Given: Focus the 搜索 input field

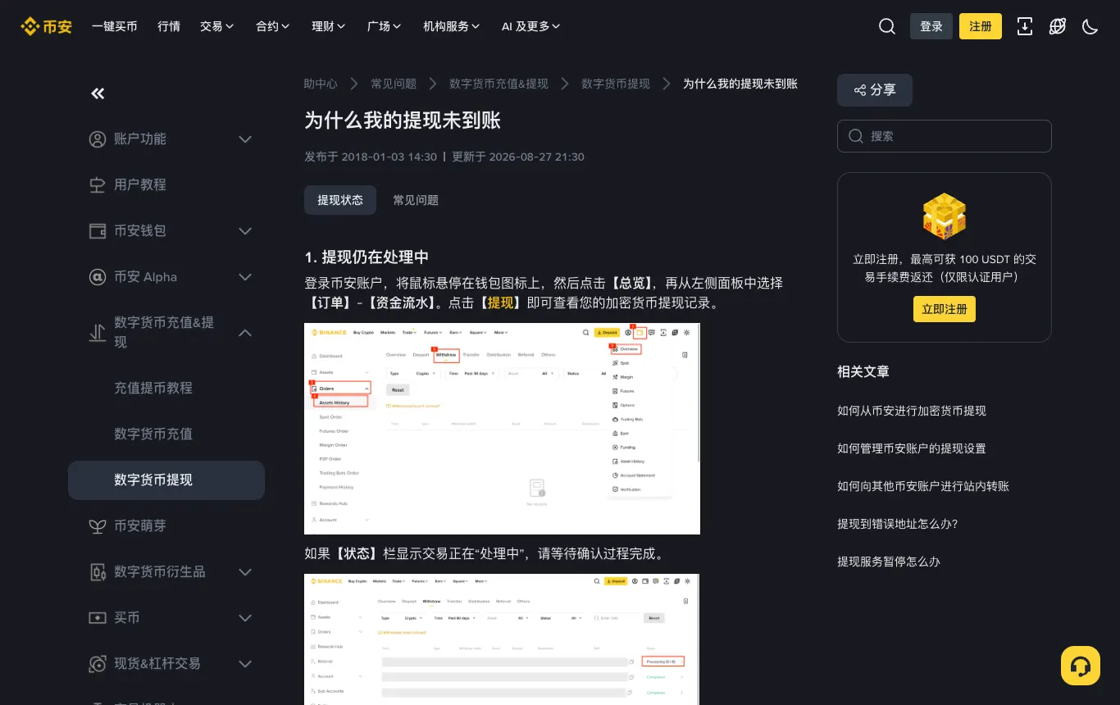Looking at the screenshot, I should pyautogui.click(x=945, y=136).
